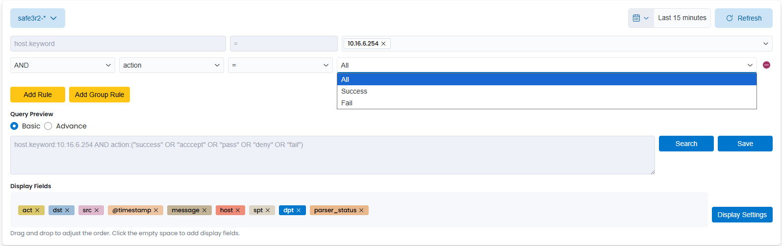The width and height of the screenshot is (782, 246).
Task: Click the Add Rule button
Action: [x=38, y=95]
